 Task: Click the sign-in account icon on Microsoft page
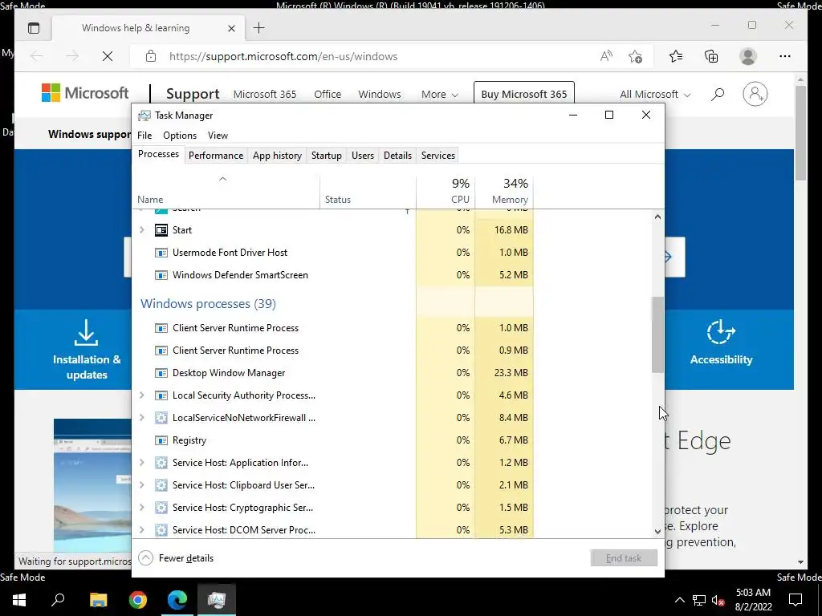click(x=755, y=94)
